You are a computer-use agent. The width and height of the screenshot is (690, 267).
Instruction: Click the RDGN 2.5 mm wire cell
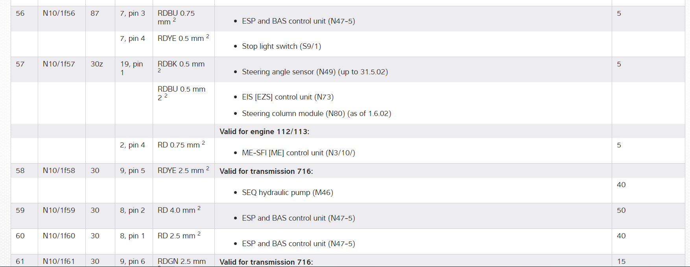(x=181, y=261)
